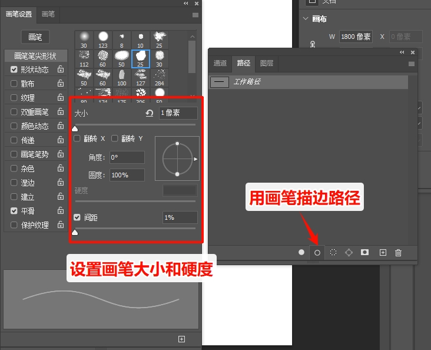Select 工作路径 path row
This screenshot has height=350, width=431.
click(309, 82)
